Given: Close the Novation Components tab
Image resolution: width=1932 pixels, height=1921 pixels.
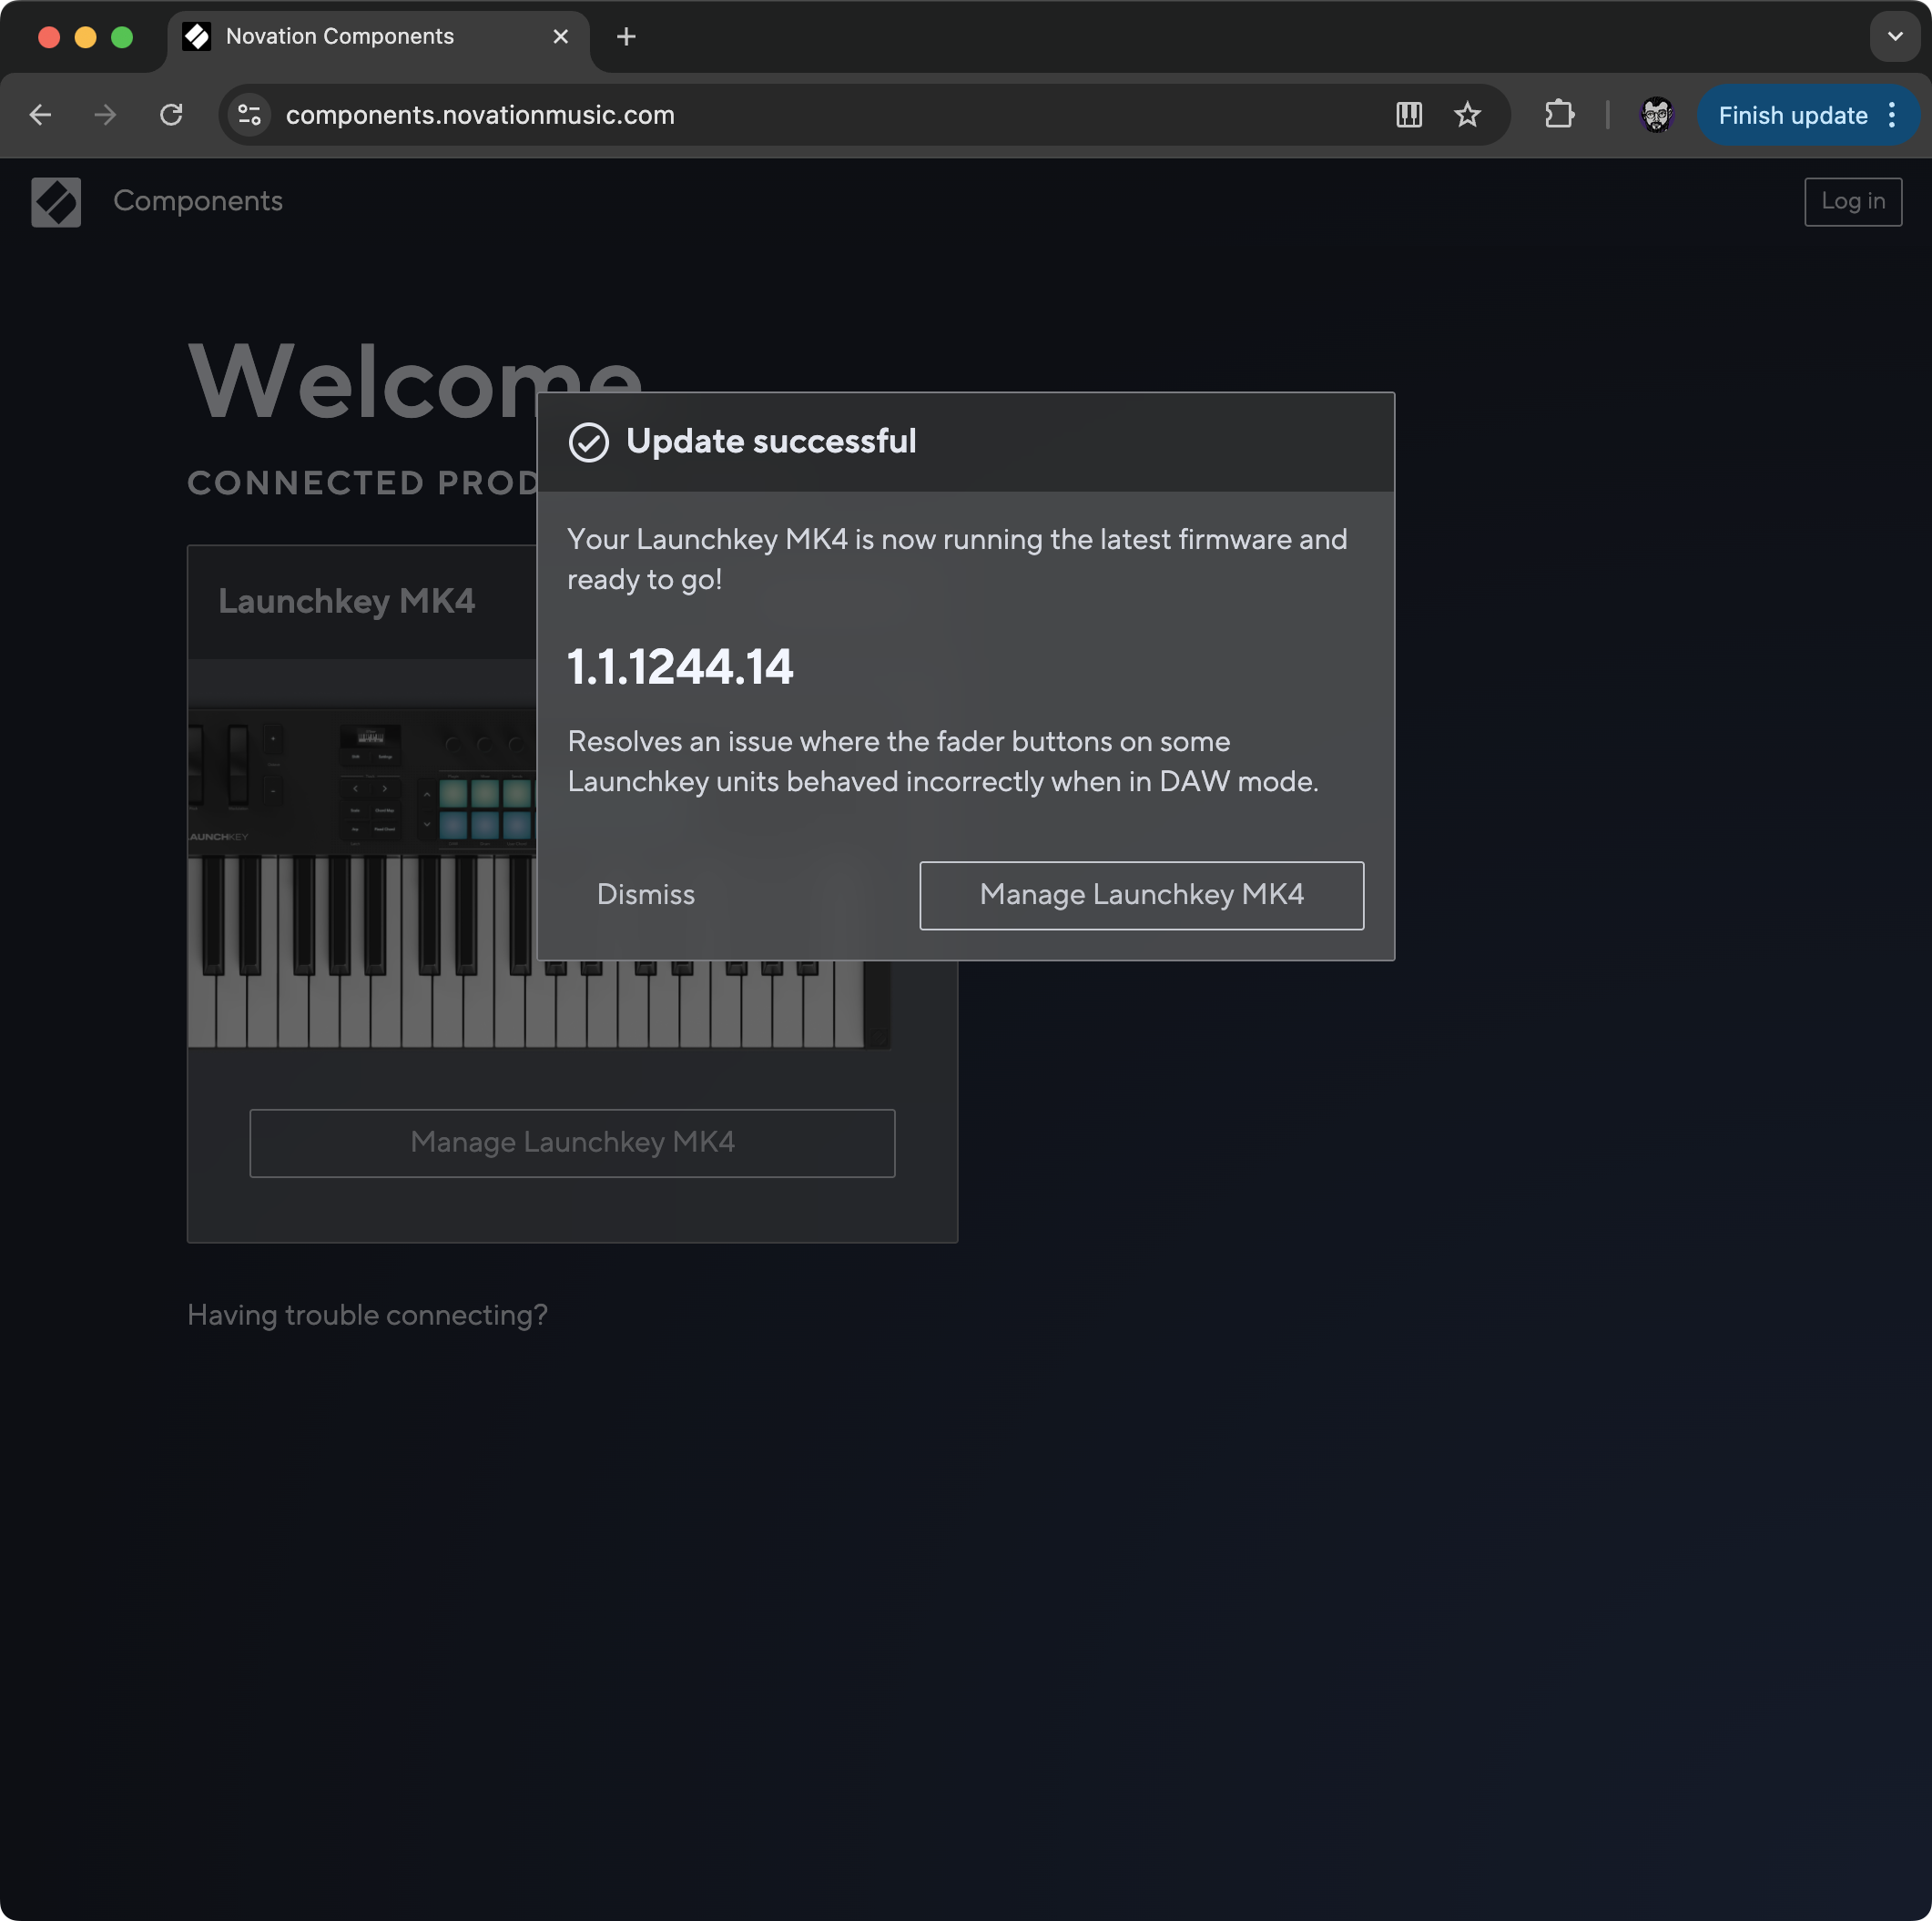Looking at the screenshot, I should click(561, 37).
